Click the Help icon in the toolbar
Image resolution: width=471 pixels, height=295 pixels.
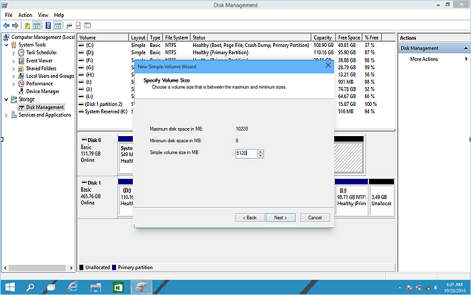(48, 25)
